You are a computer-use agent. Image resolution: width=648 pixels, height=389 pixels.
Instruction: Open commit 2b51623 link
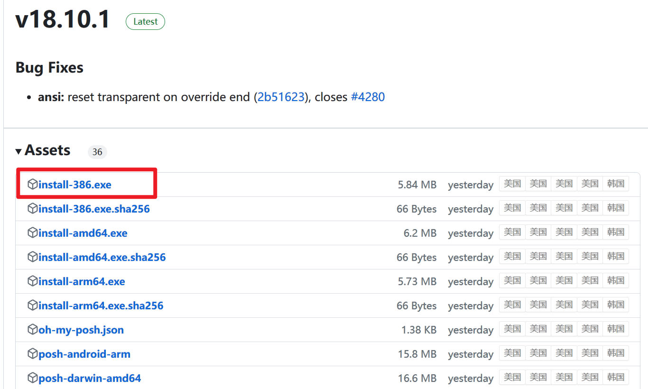(x=281, y=97)
